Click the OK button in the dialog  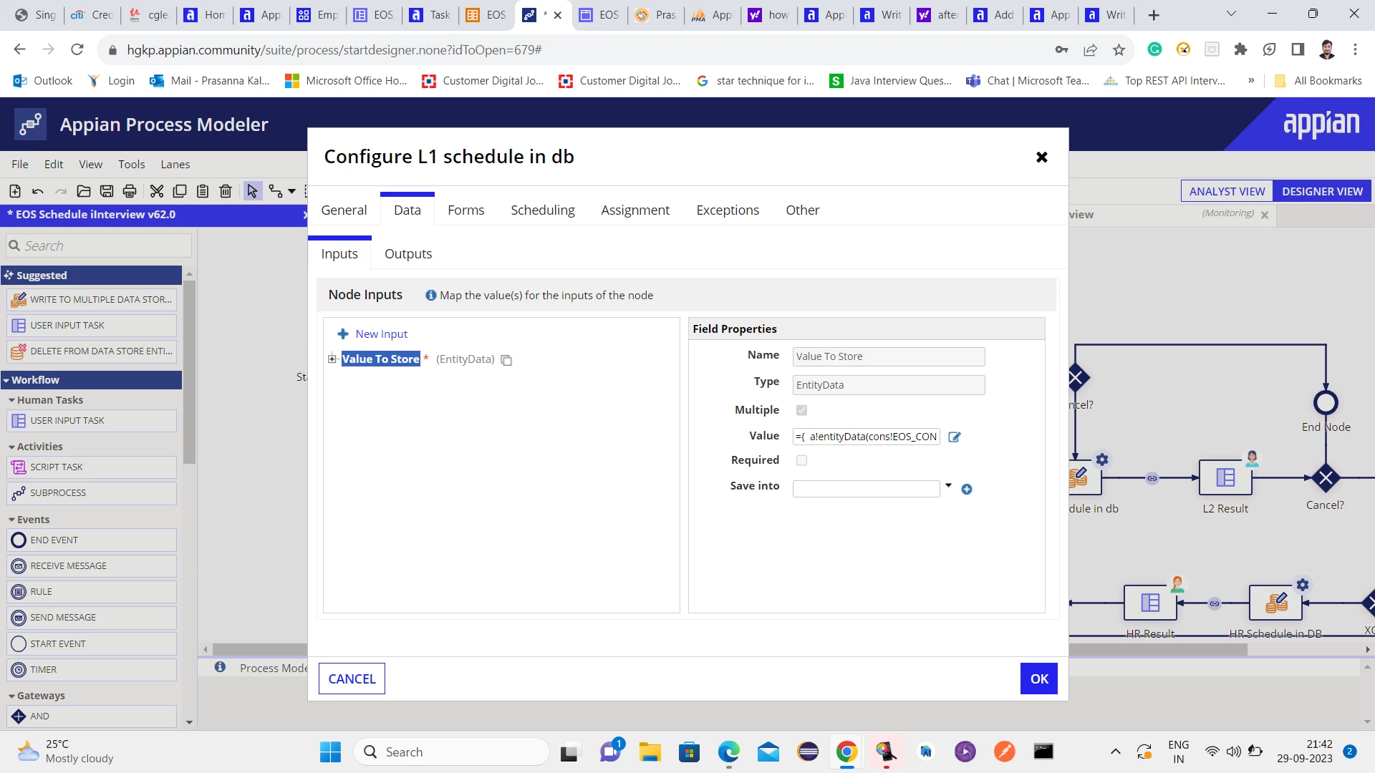[1039, 679]
